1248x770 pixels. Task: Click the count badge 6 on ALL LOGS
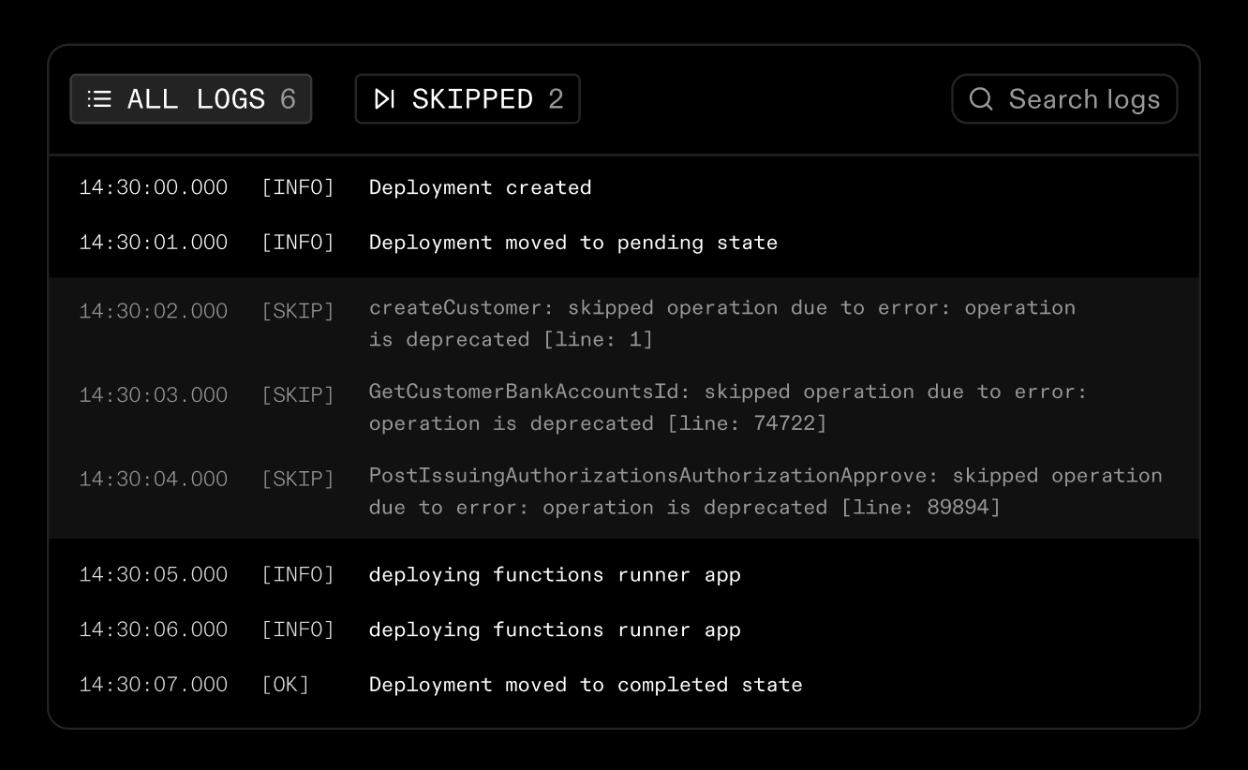click(x=290, y=98)
